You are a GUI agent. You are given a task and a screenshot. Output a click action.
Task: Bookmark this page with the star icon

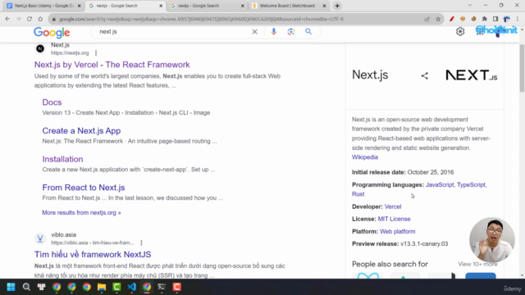tap(438, 19)
